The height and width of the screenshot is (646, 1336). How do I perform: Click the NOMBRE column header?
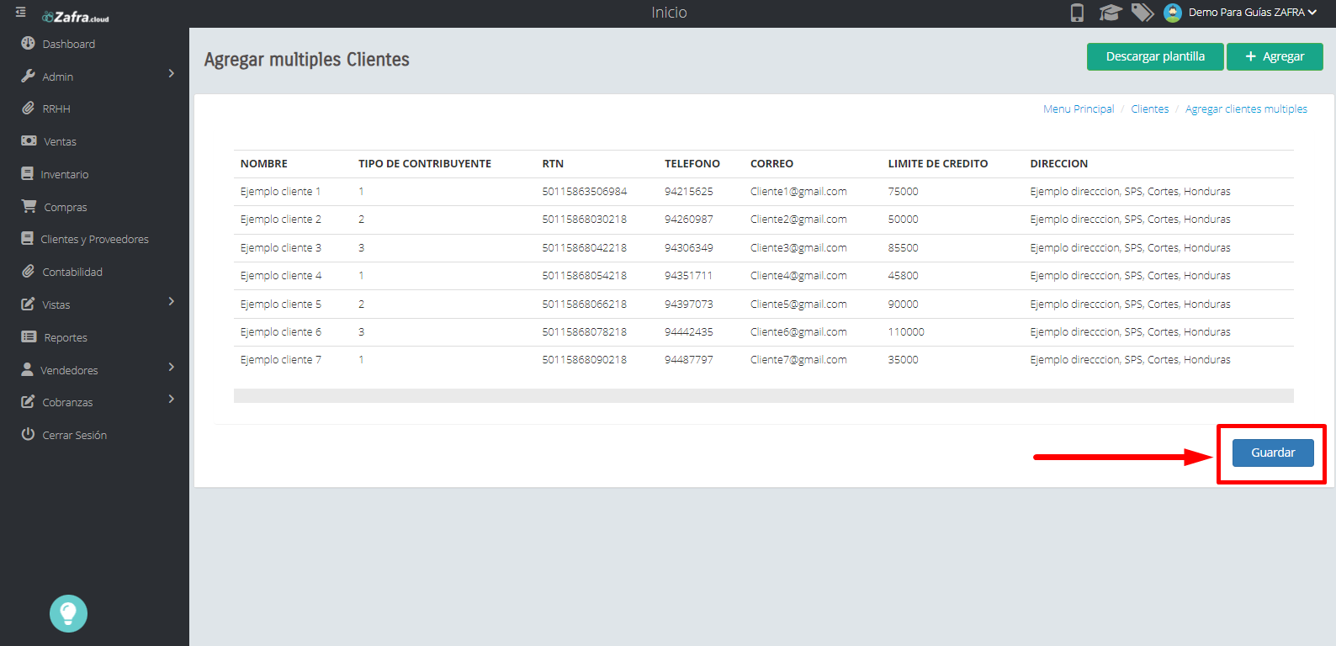[263, 164]
